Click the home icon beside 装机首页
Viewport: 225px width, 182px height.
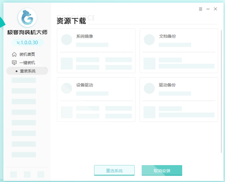[14, 54]
